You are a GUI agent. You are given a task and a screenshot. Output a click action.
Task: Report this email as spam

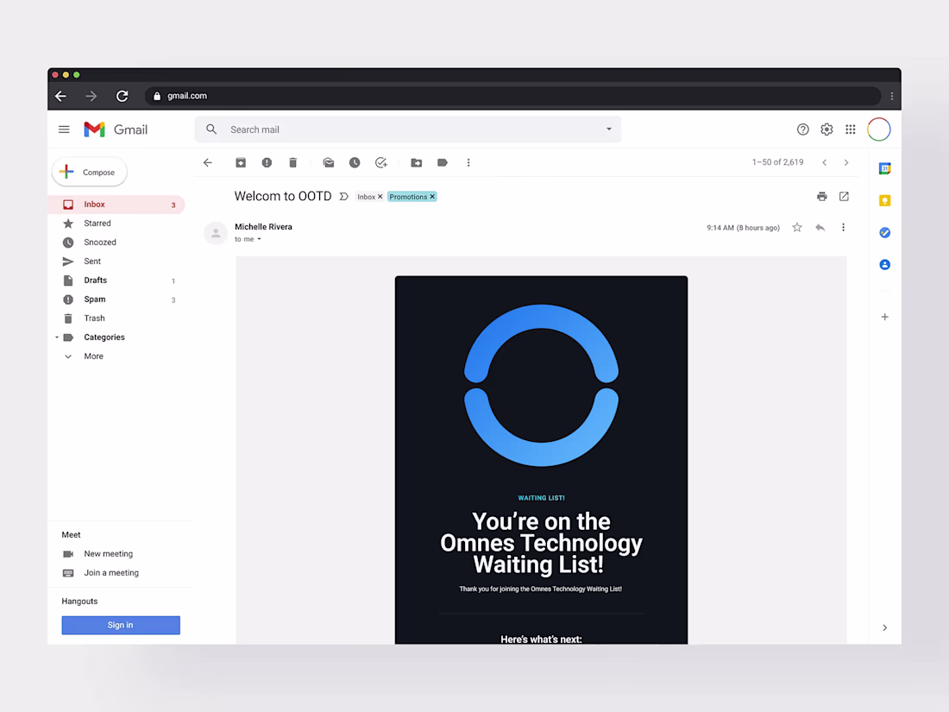pos(267,163)
